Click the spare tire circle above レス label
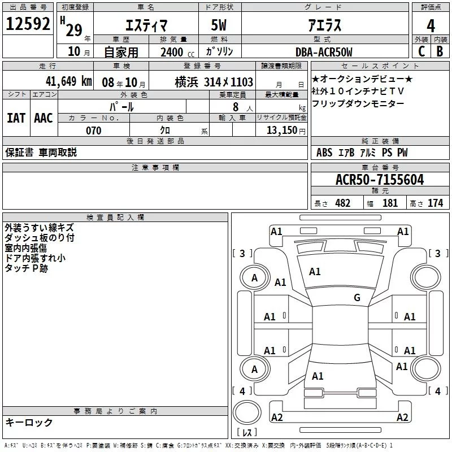 (246, 412)
